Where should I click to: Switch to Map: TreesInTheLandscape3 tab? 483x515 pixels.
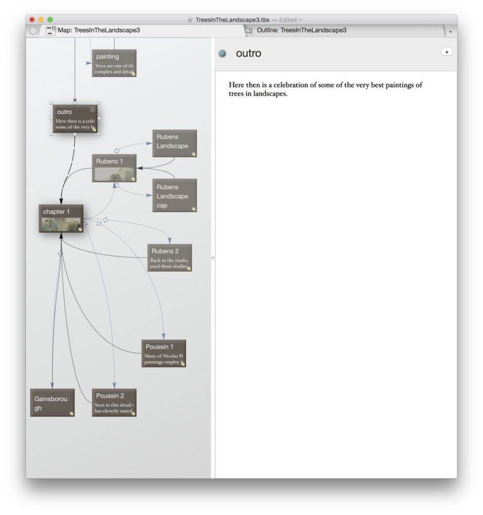click(x=99, y=30)
